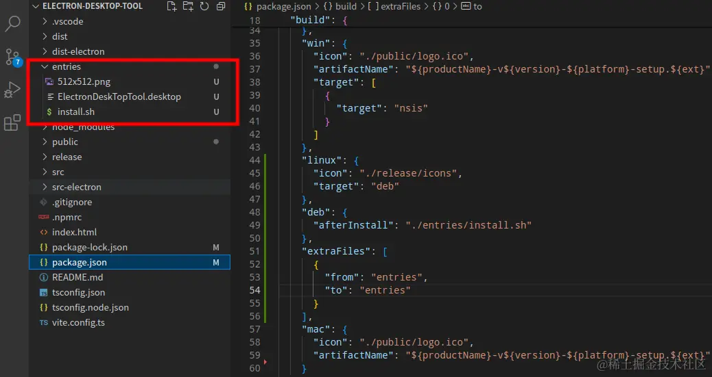The width and height of the screenshot is (712, 377).
Task: Expand the public folder
Action: click(x=130, y=142)
